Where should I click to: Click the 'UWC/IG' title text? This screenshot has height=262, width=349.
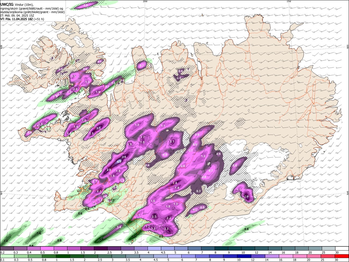point(7,5)
